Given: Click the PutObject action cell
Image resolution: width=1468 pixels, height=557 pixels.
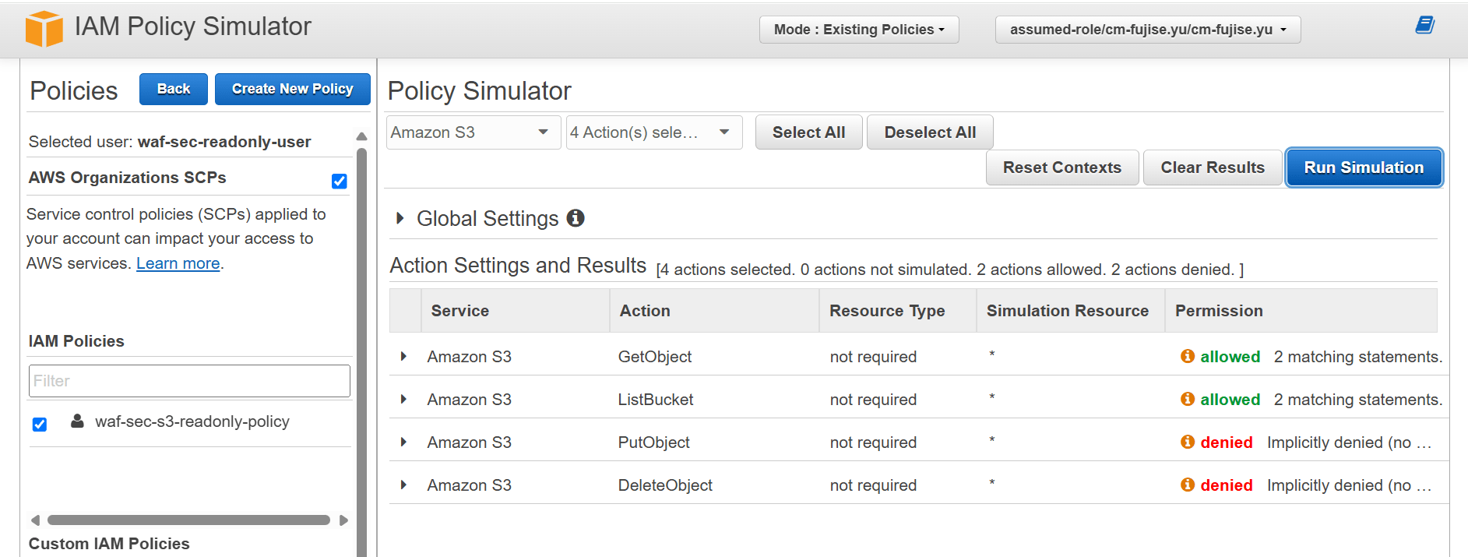Looking at the screenshot, I should tap(654, 442).
